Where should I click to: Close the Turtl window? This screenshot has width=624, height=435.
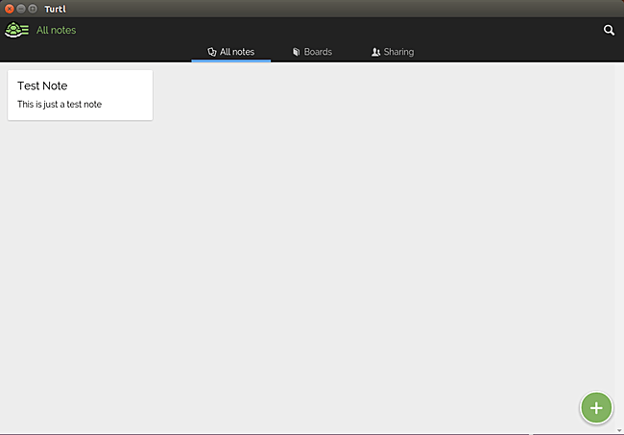point(10,9)
